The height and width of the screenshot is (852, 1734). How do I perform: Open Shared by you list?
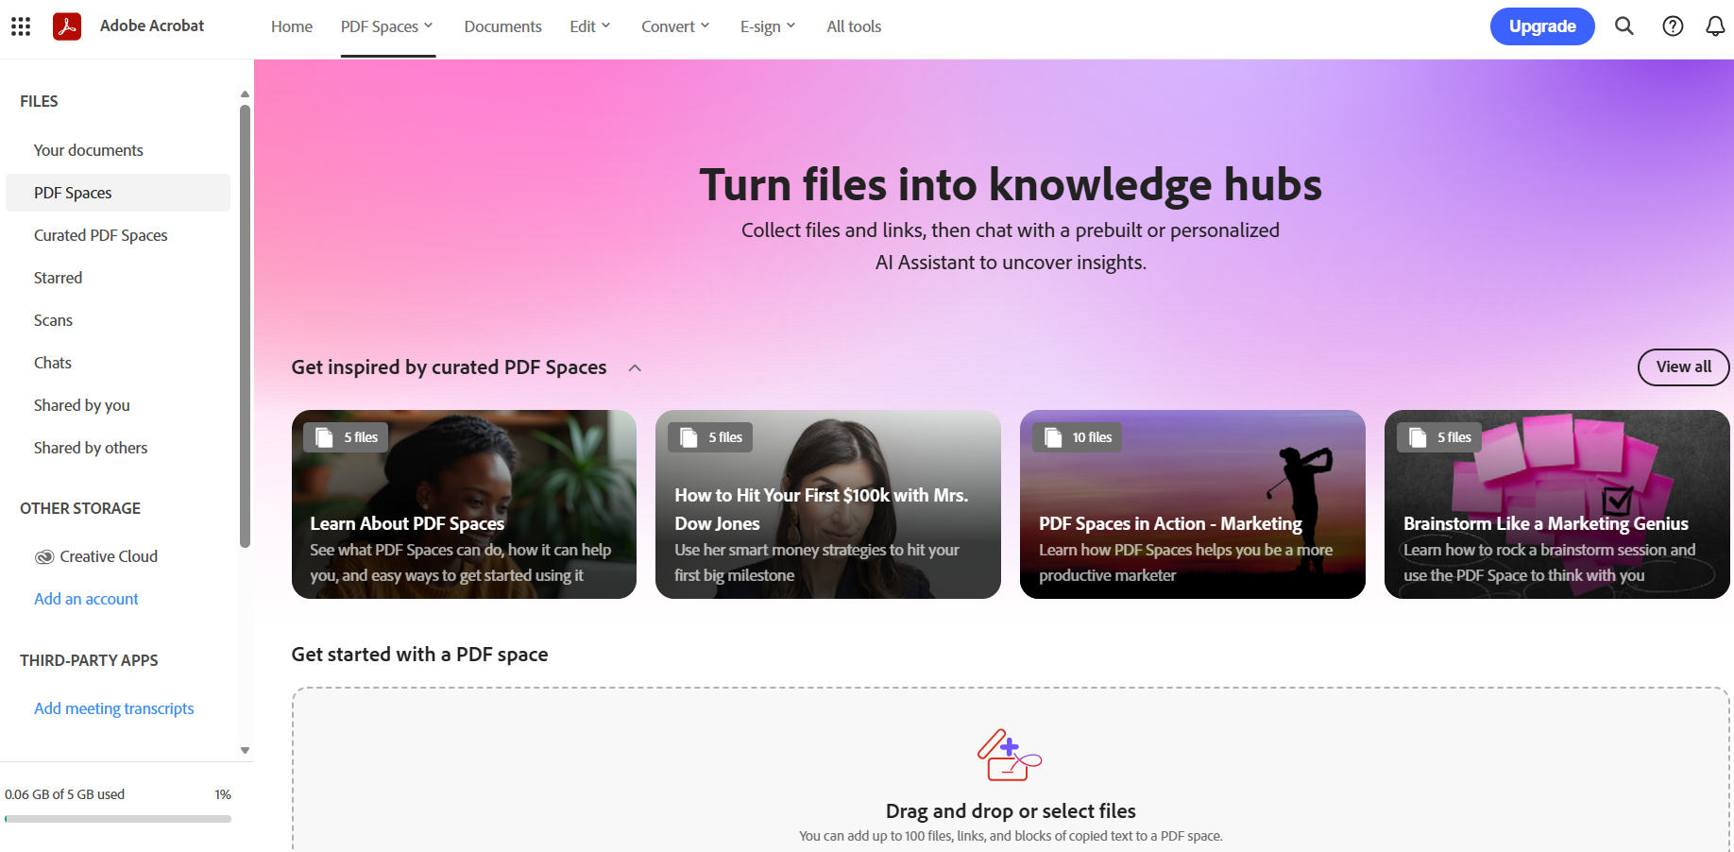tap(118, 405)
